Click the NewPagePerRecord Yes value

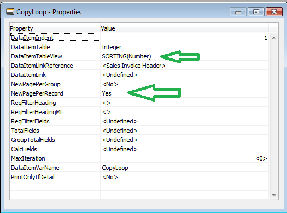[107, 93]
